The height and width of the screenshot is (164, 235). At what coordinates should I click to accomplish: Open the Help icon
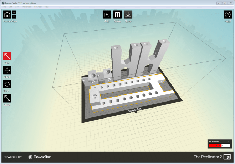pos(228,15)
